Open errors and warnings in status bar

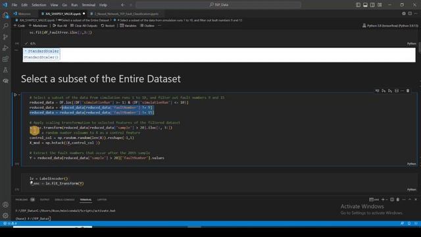[10, 223]
